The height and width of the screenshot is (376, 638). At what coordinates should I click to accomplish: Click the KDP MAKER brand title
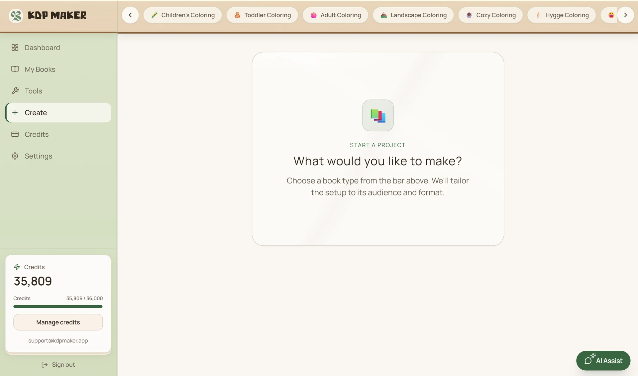[57, 15]
